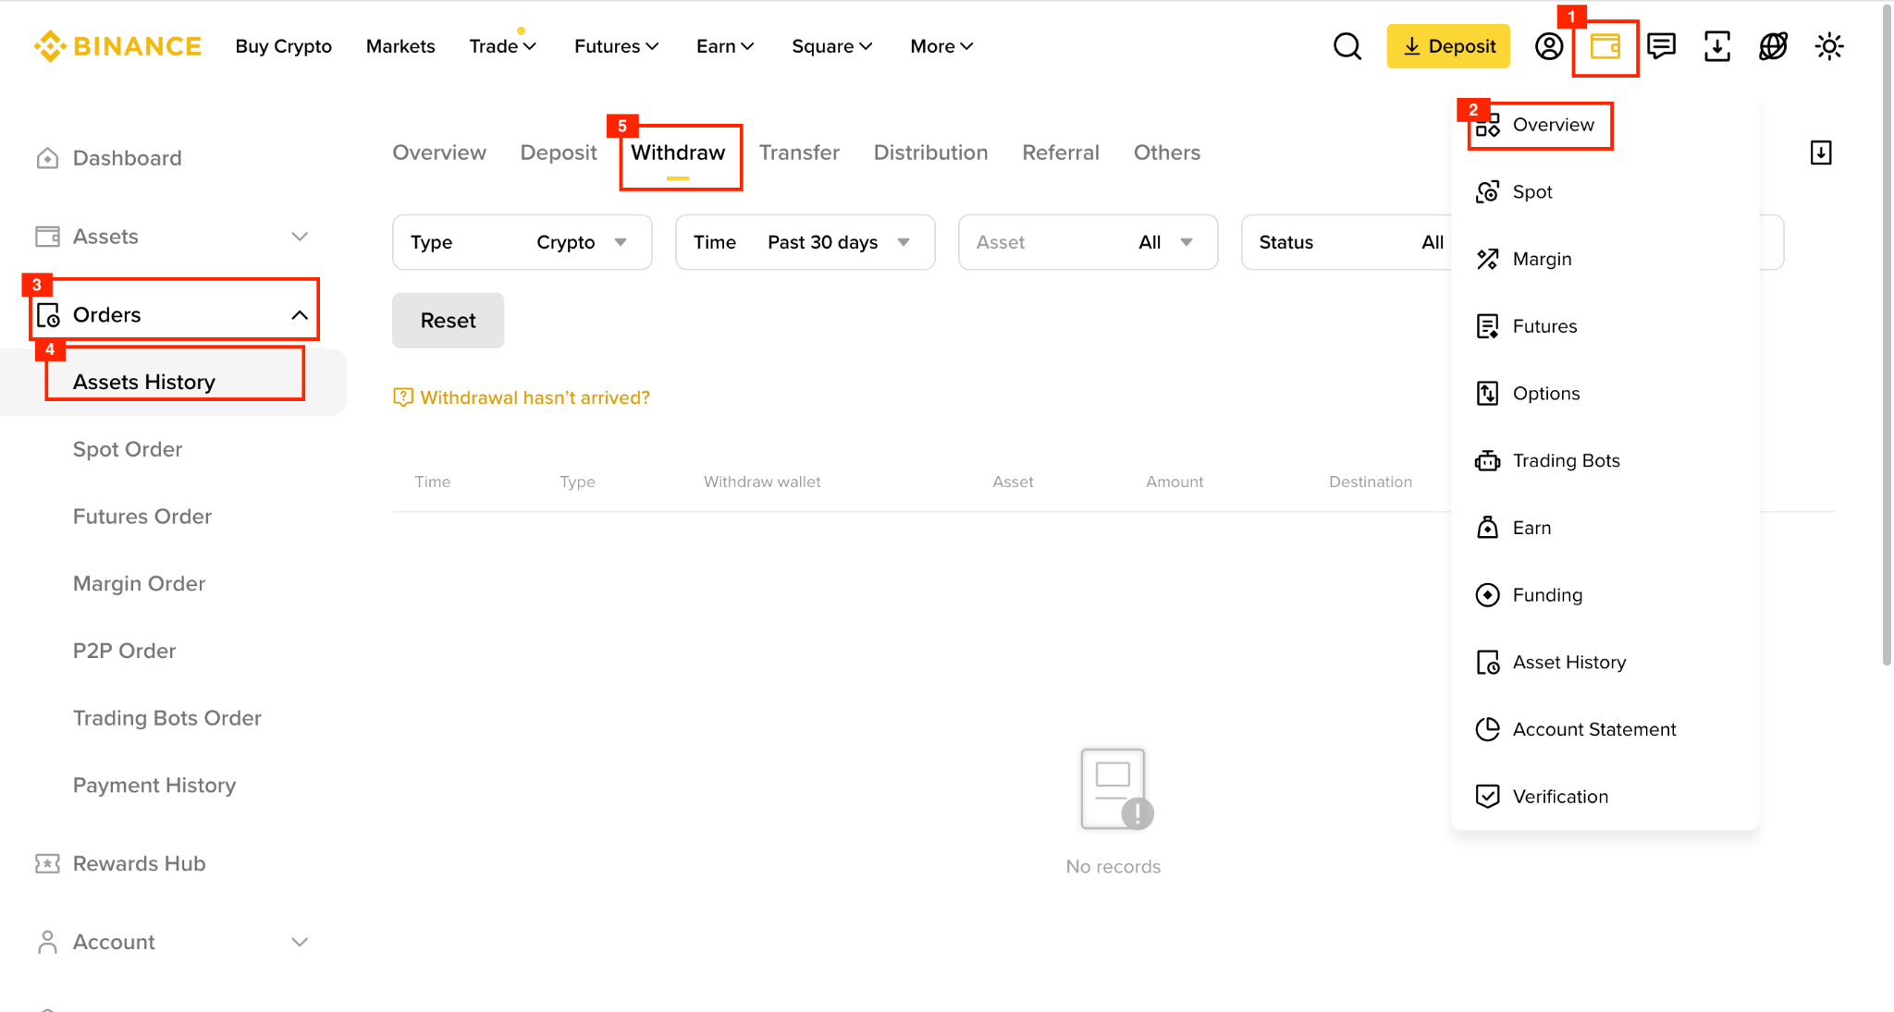The image size is (1894, 1012).
Task: Open Spot Order in sidebar
Action: (x=128, y=449)
